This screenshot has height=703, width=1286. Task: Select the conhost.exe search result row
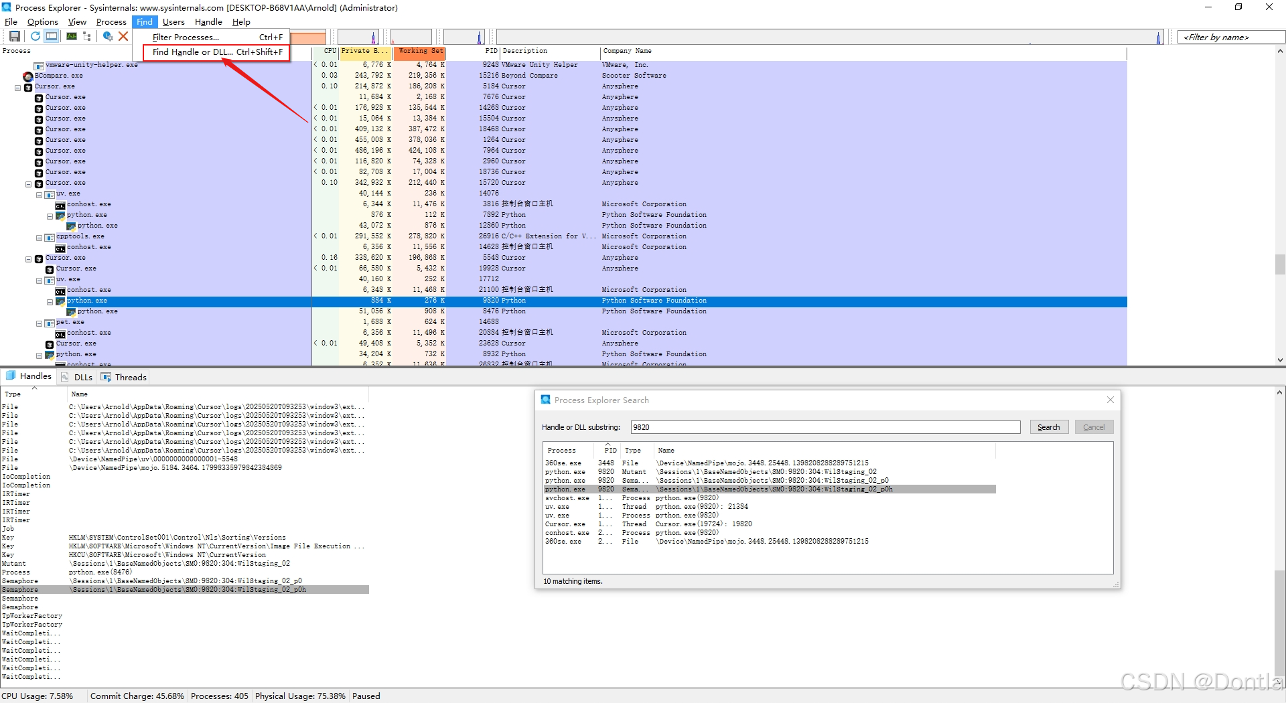click(770, 533)
